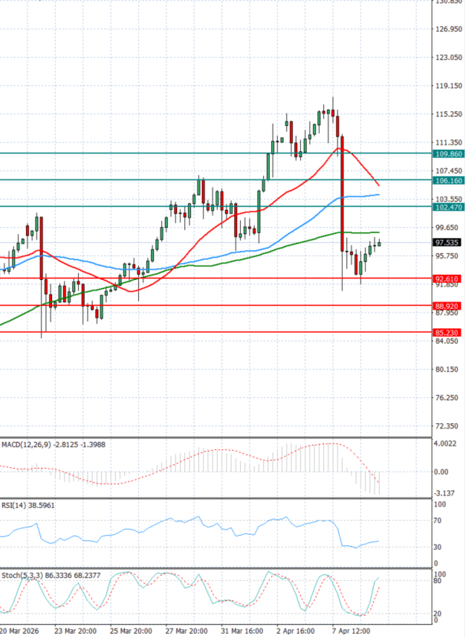Select the 27 Mar 20:00 time label

point(186,631)
